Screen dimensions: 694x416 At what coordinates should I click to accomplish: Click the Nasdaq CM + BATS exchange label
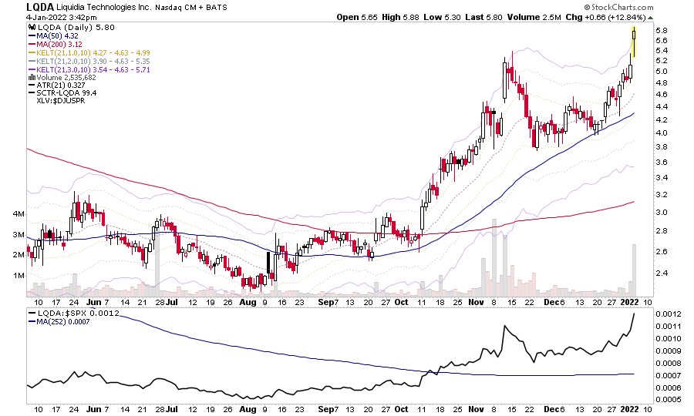point(190,8)
